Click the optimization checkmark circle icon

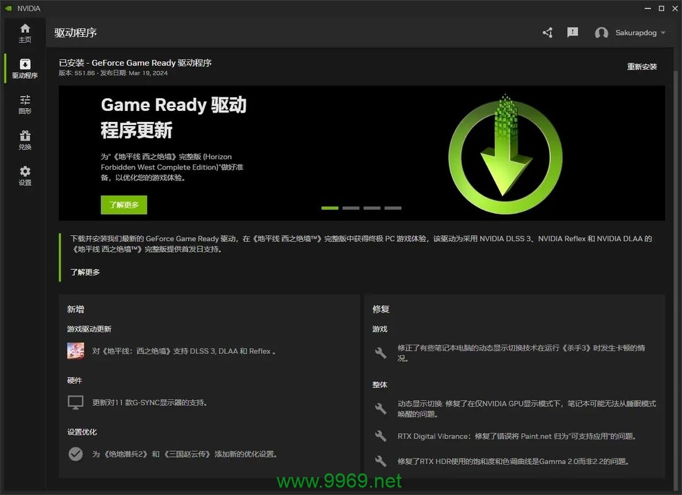[76, 454]
